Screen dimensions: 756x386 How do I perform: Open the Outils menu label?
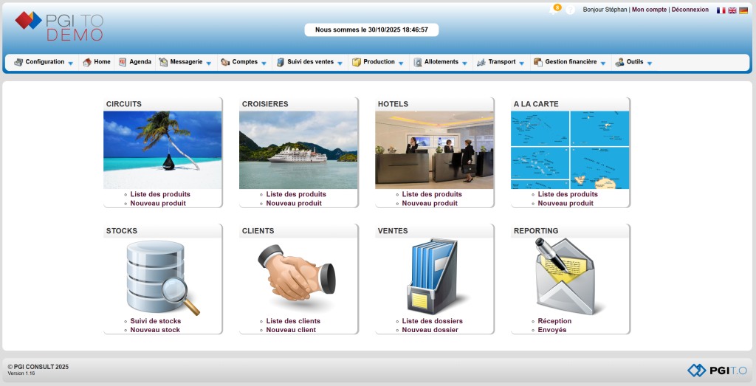click(x=635, y=62)
